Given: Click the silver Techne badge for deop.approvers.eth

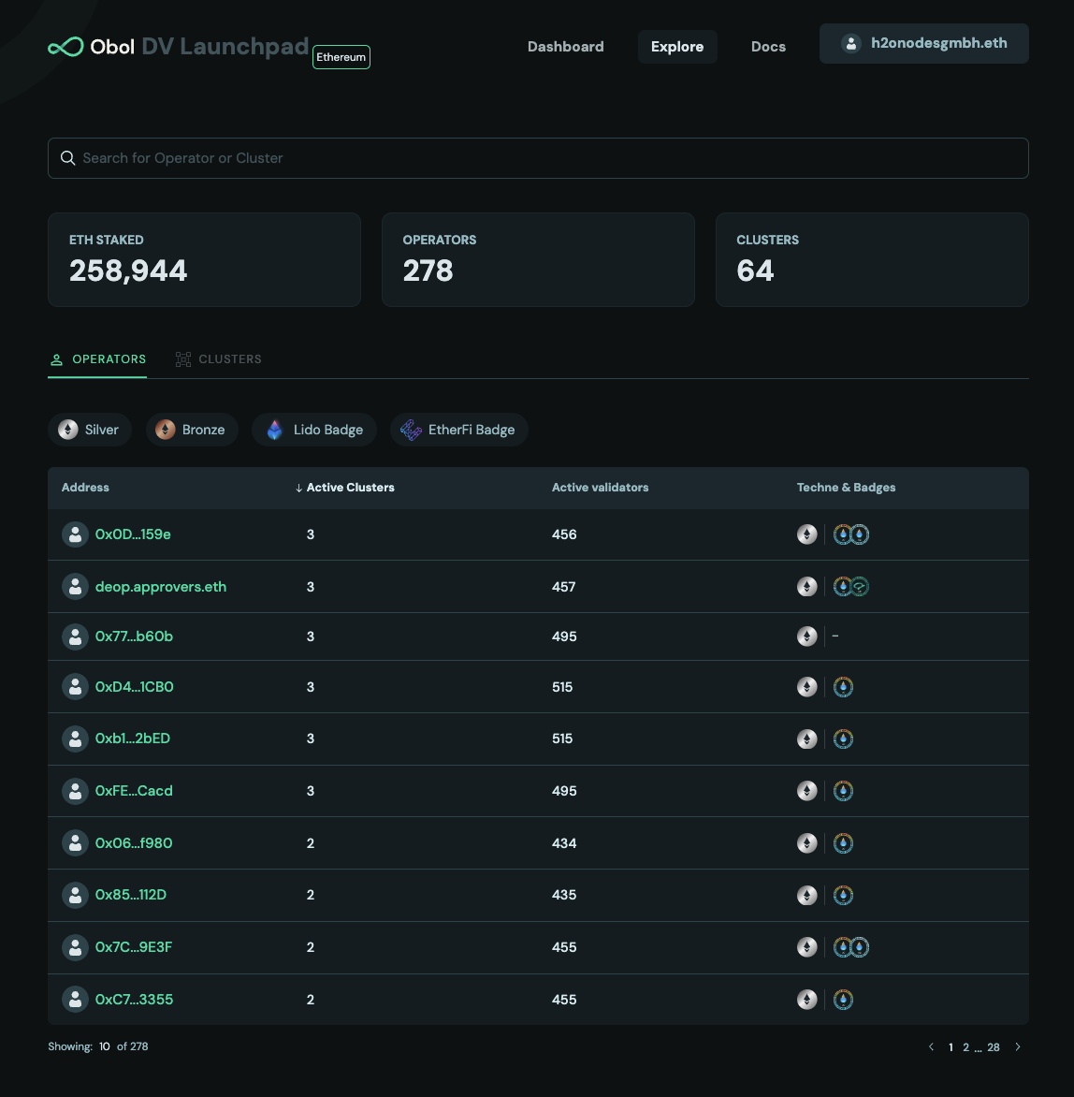Looking at the screenshot, I should click(x=806, y=587).
